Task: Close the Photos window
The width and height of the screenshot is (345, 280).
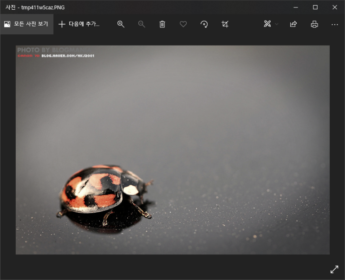Action: tap(335, 7)
